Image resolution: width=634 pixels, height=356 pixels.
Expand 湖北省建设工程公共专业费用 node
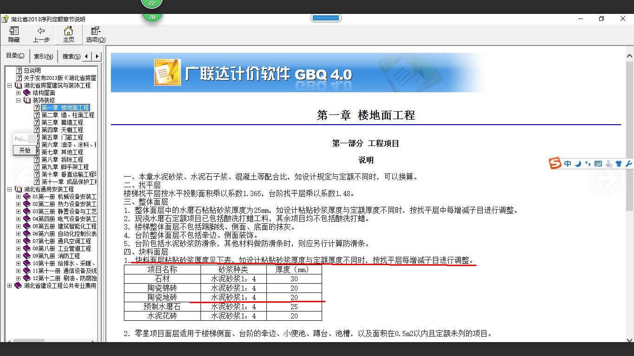10,286
